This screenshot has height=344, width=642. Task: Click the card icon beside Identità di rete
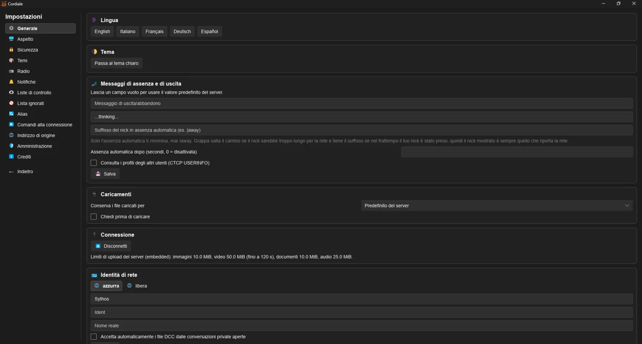[94, 275]
